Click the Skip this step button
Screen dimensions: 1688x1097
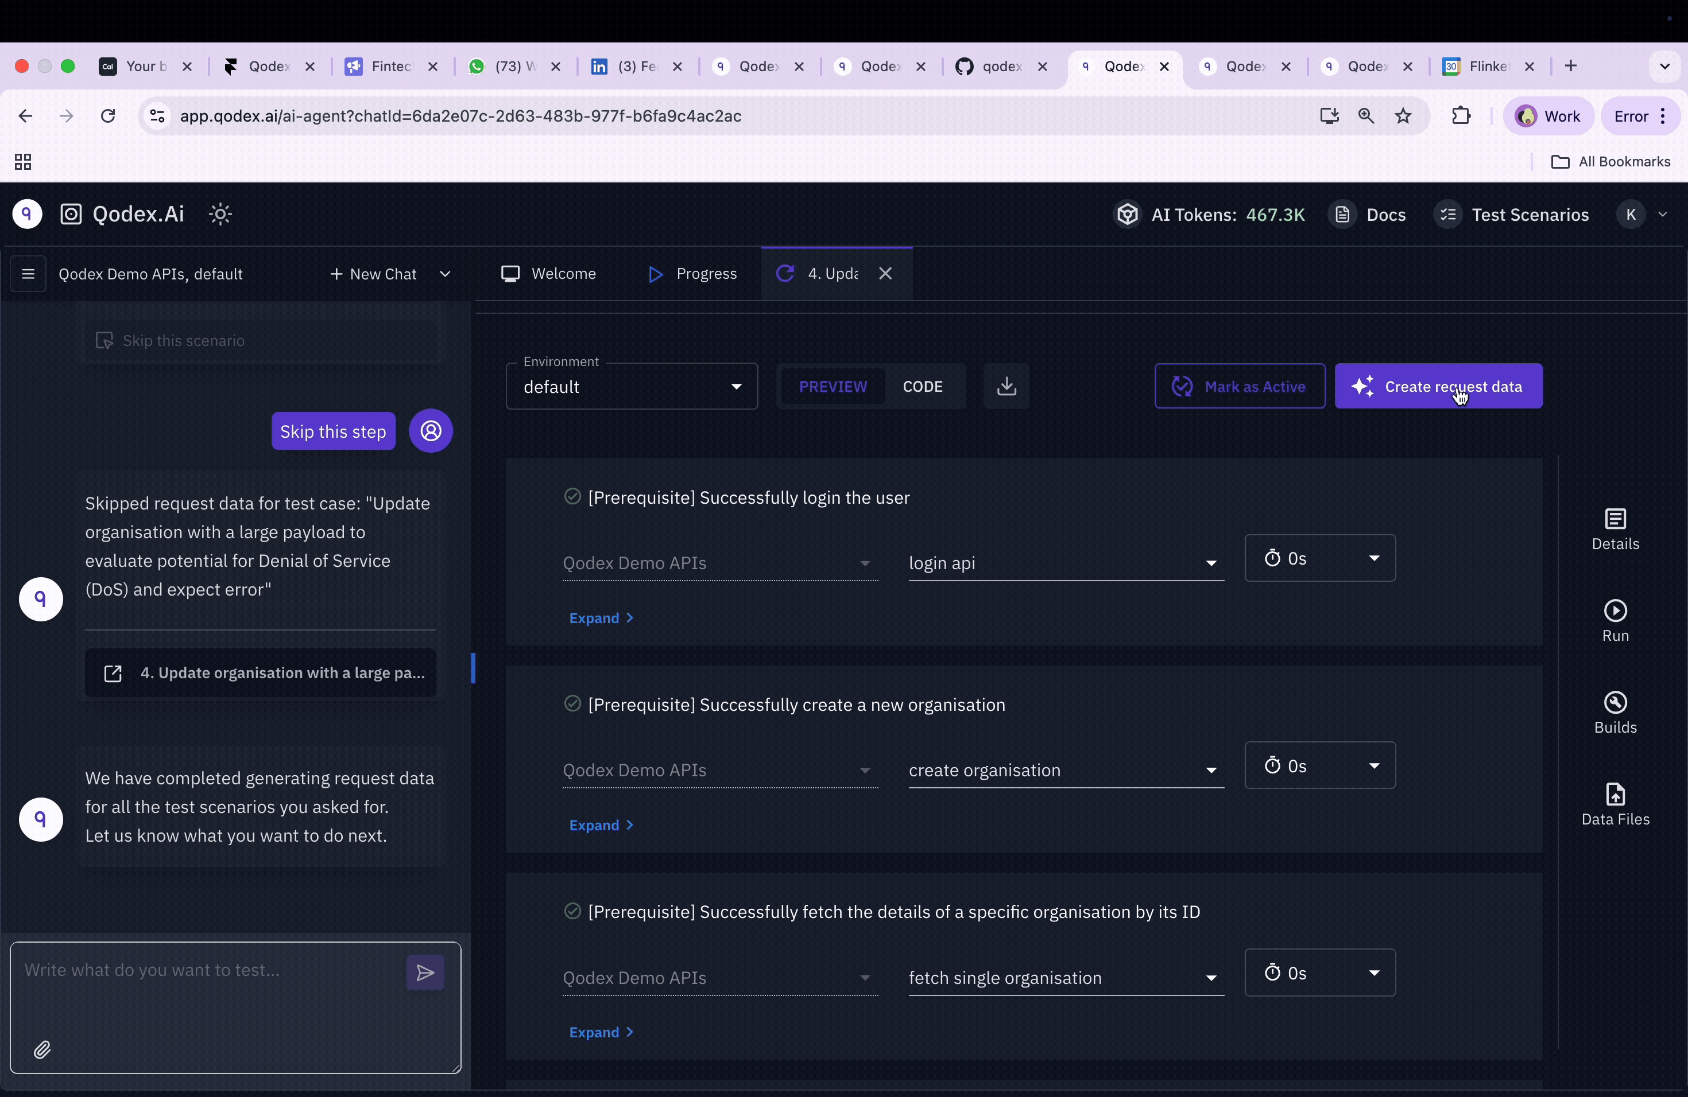[332, 431]
